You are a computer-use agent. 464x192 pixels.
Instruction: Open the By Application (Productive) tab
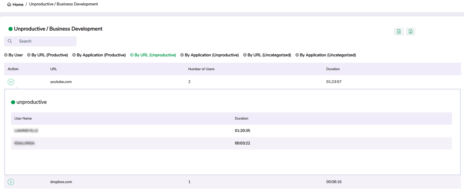click(x=101, y=55)
